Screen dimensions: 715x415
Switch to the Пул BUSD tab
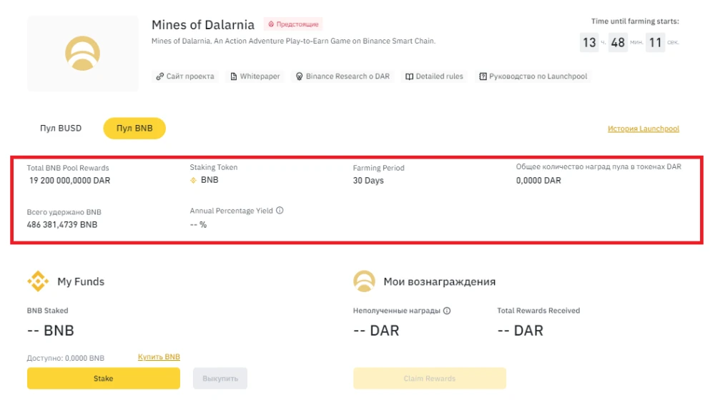(61, 129)
